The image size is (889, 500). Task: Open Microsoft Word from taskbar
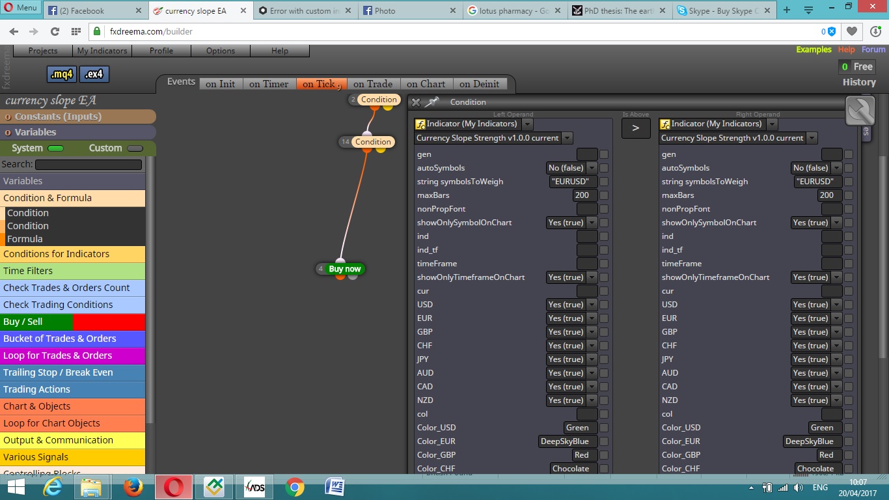[334, 486]
